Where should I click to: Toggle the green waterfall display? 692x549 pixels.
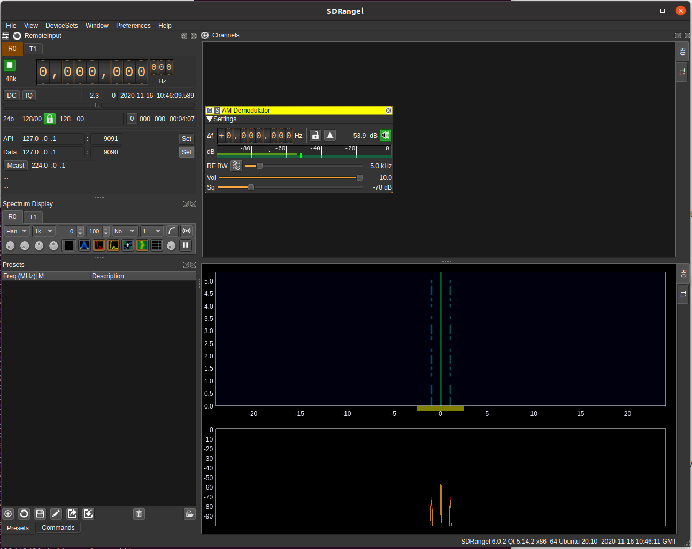click(142, 246)
